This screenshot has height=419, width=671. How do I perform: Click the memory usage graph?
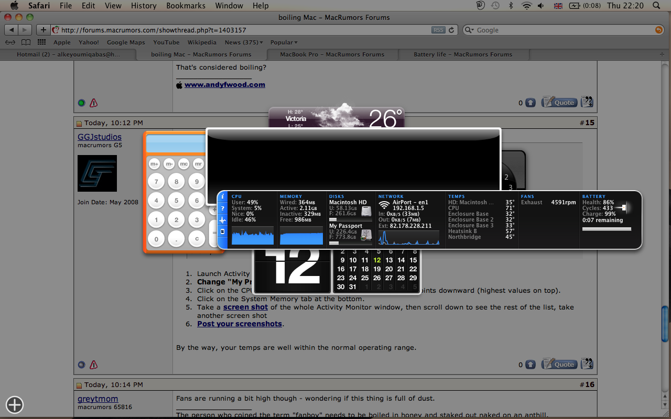click(301, 235)
